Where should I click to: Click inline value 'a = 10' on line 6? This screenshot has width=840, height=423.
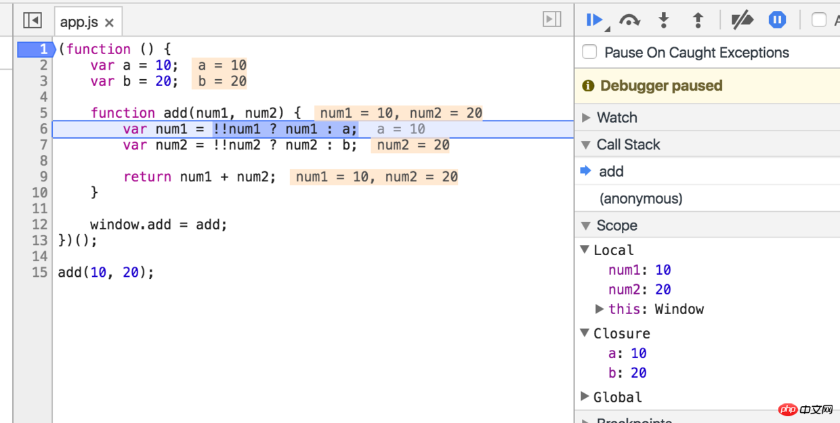[x=401, y=129]
